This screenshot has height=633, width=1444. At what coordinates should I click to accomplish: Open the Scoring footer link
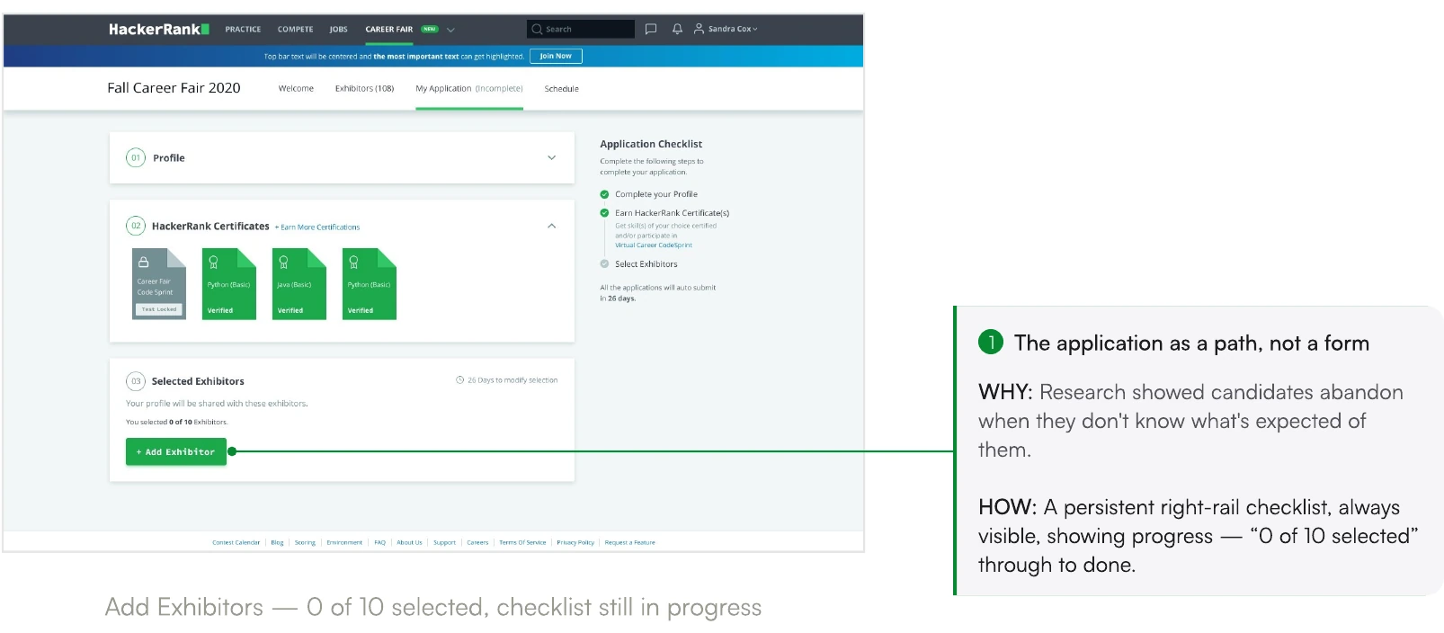coord(305,542)
